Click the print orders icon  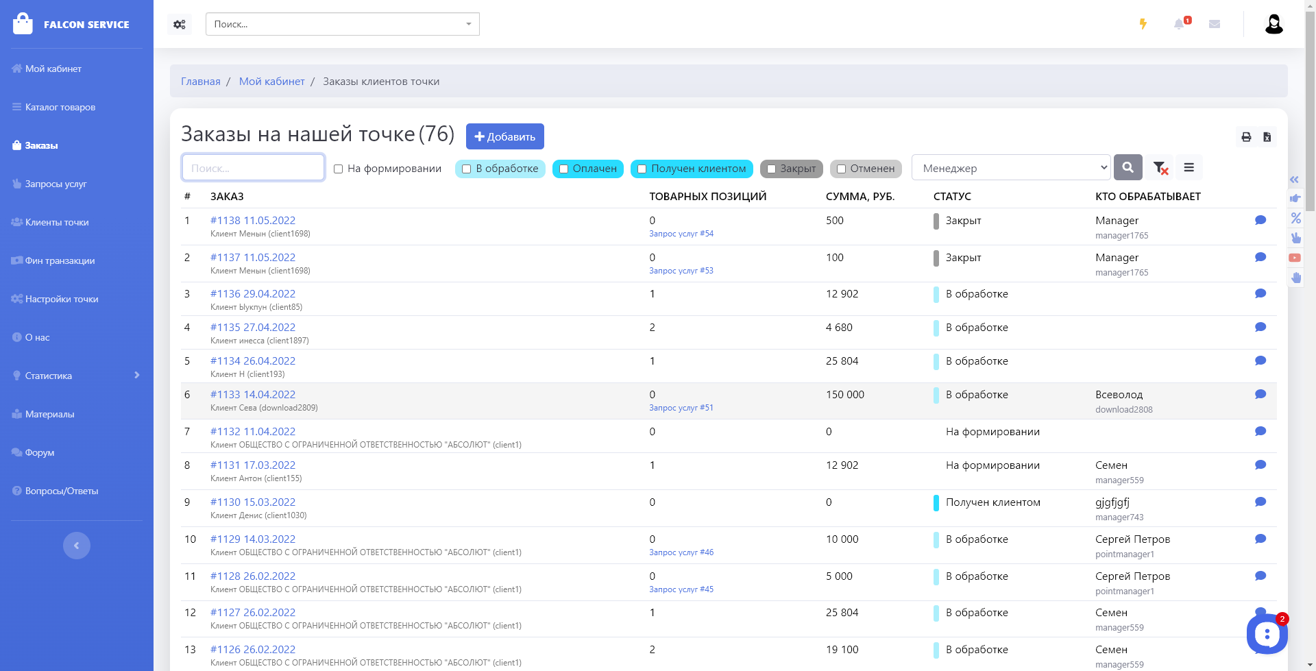tap(1246, 137)
